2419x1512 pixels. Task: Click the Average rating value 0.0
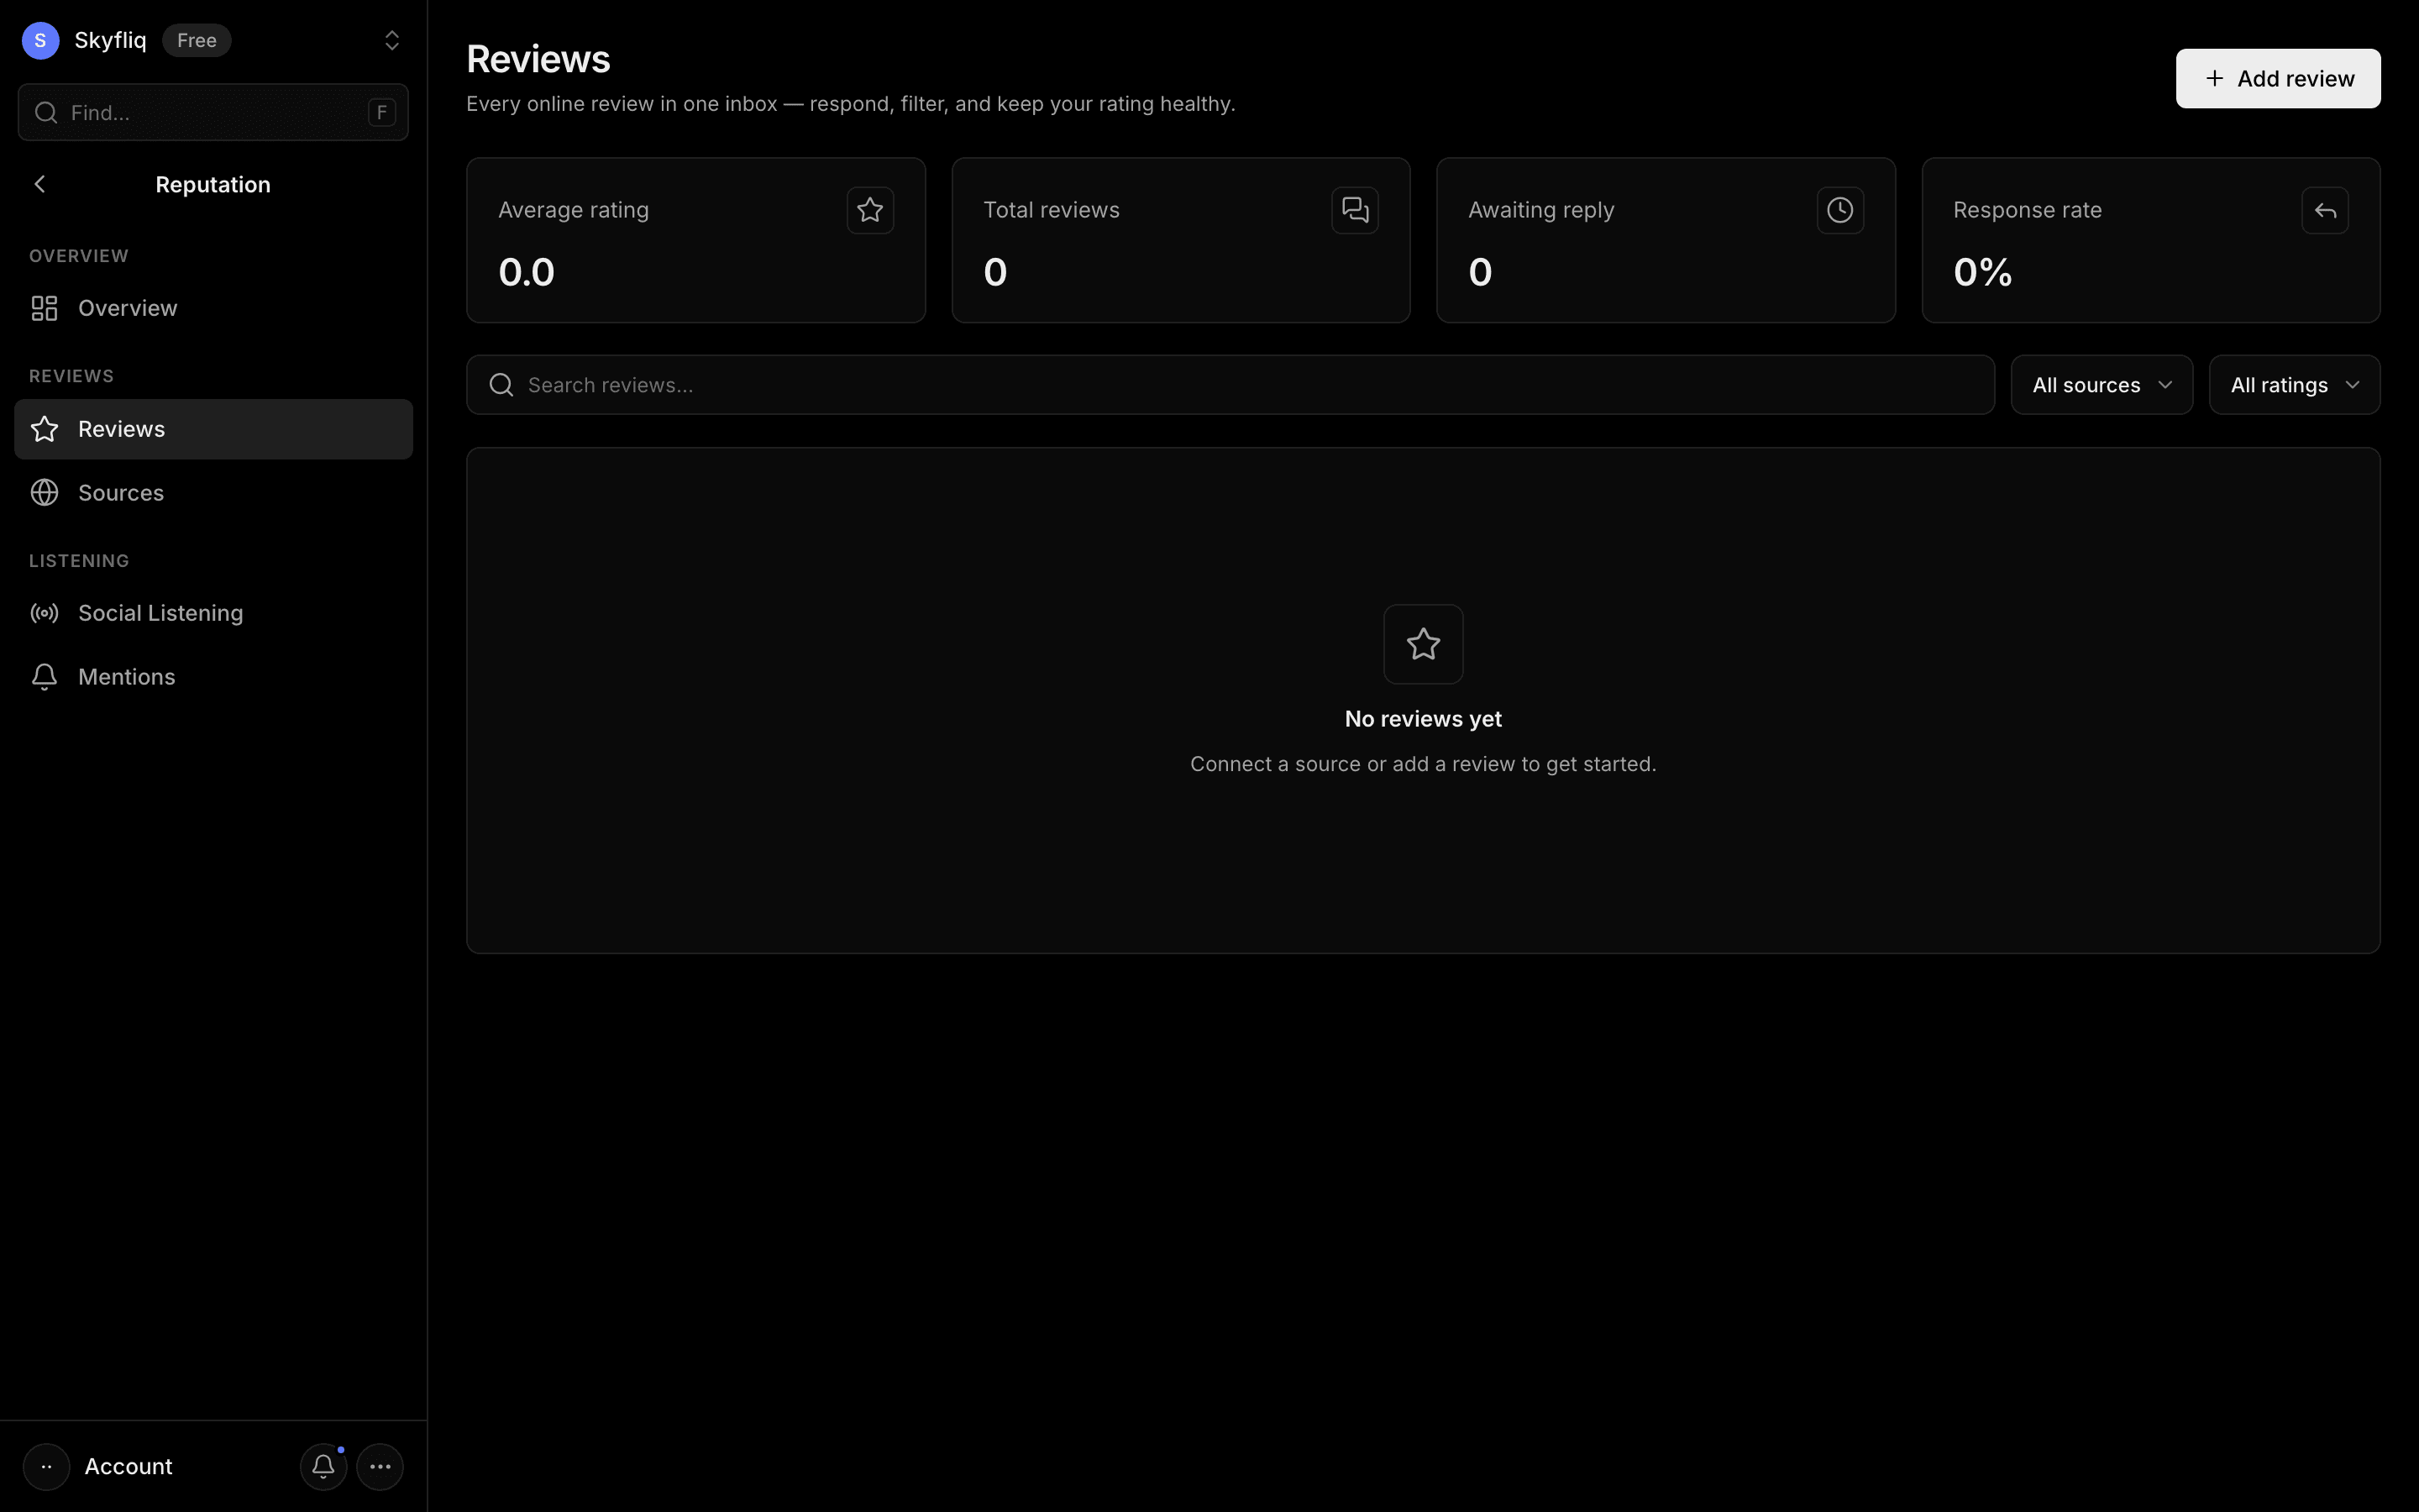click(527, 272)
